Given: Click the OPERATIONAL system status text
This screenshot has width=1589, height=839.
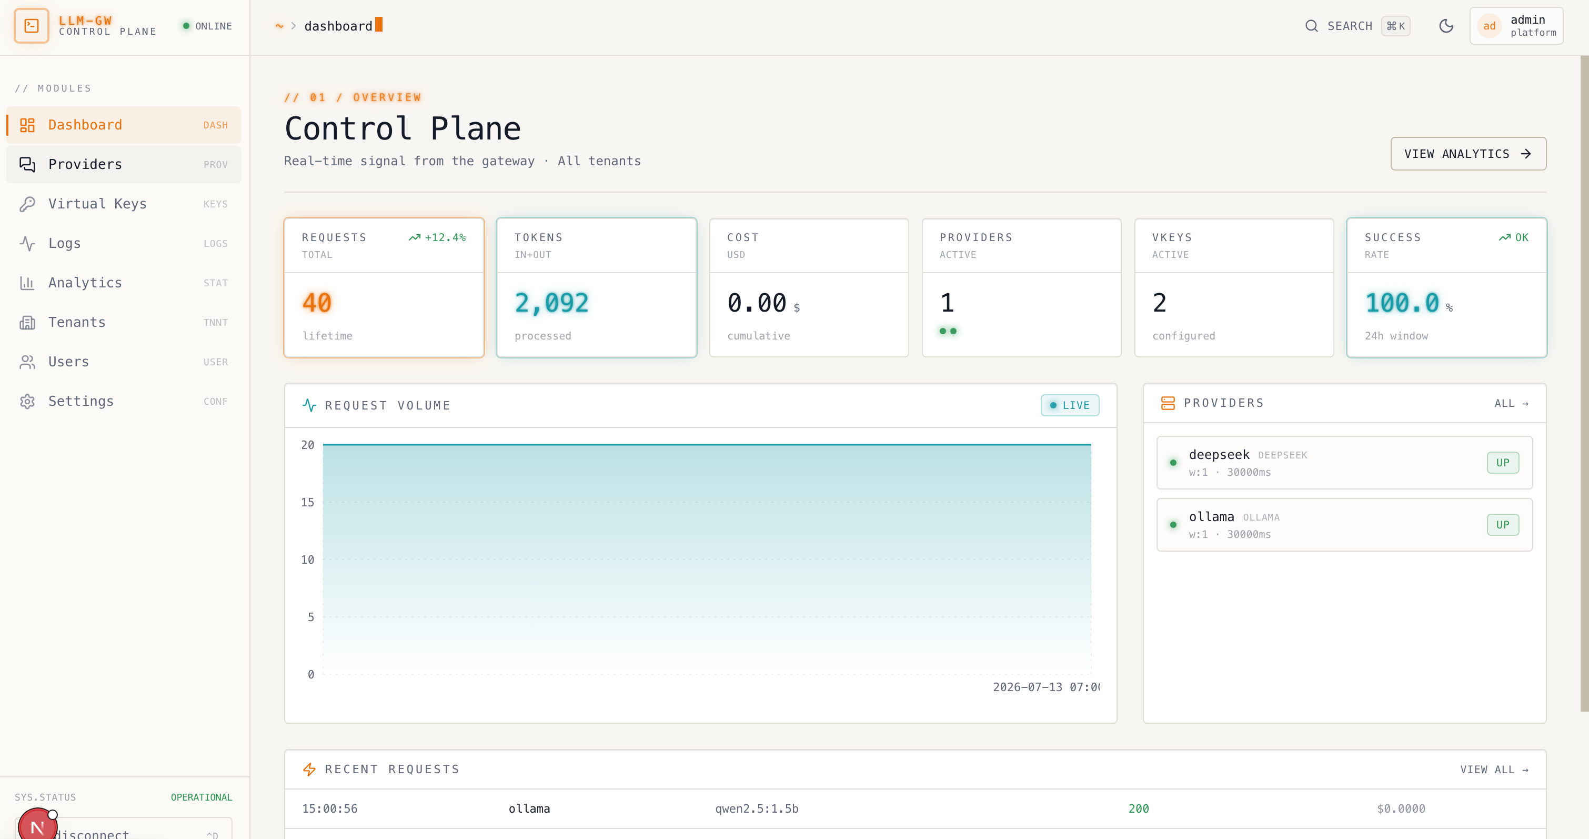Looking at the screenshot, I should coord(201,797).
